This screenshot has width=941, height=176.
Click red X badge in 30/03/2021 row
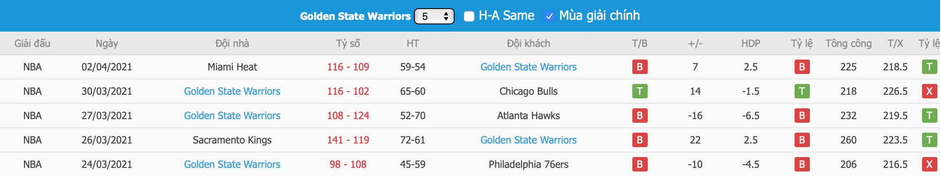(x=929, y=91)
